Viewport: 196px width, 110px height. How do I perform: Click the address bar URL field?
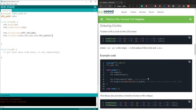pyautogui.click(x=122, y=6)
